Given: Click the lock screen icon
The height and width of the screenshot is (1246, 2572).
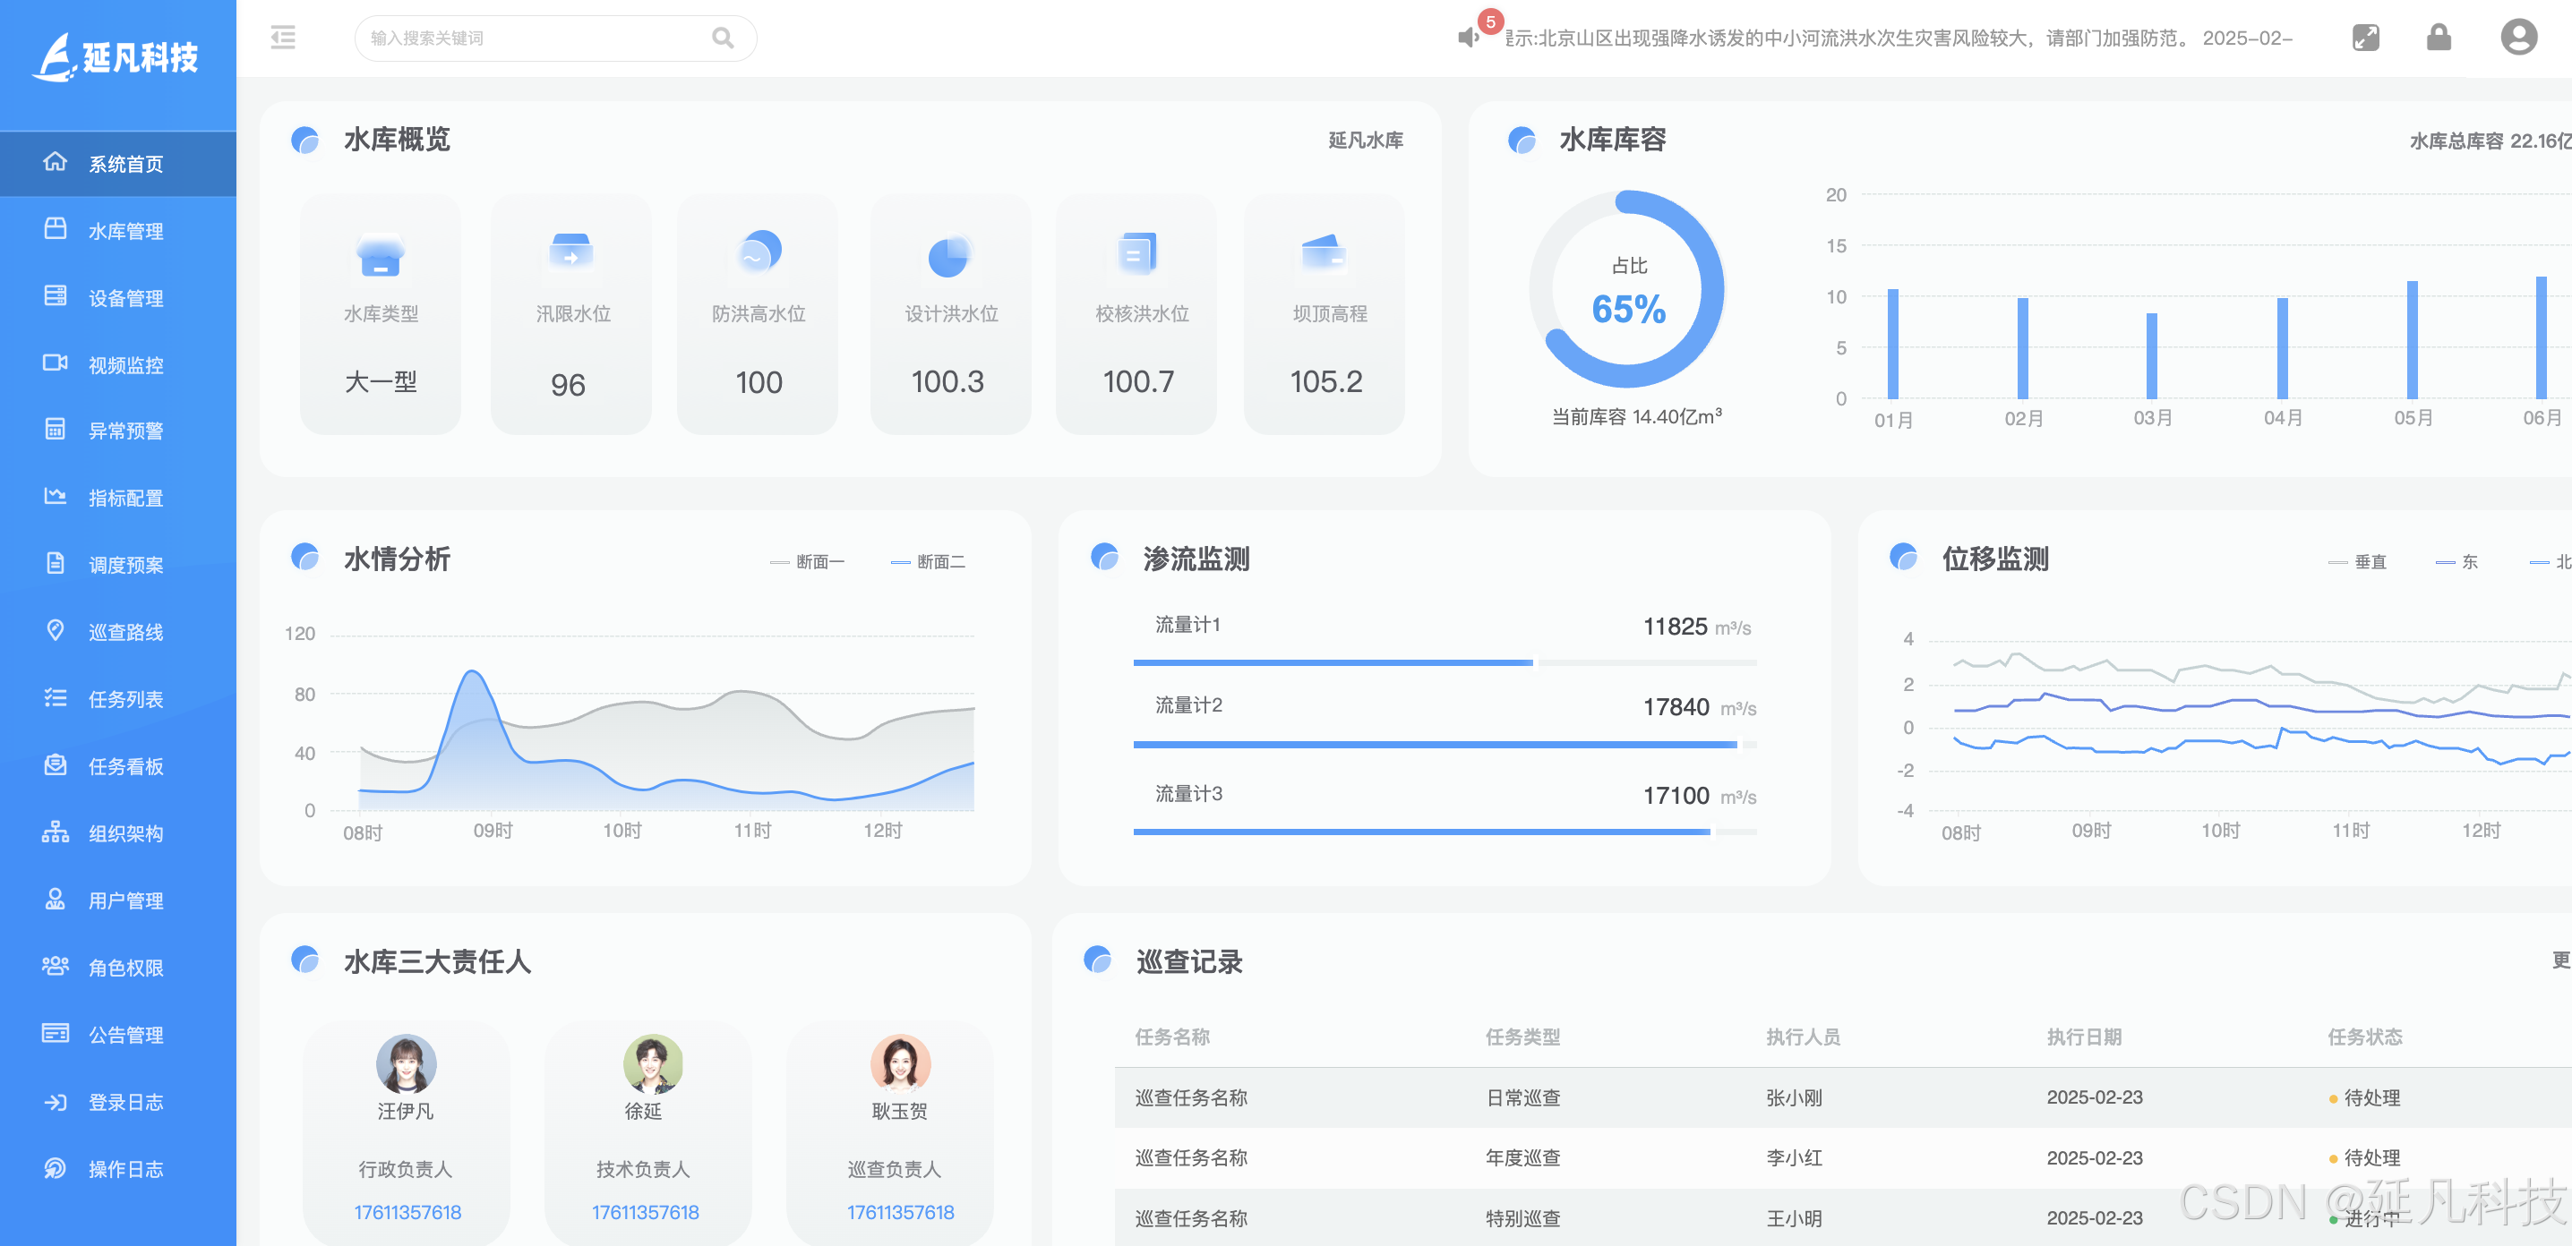Looking at the screenshot, I should coord(2439,38).
